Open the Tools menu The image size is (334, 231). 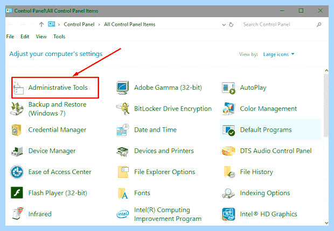[x=59, y=37]
